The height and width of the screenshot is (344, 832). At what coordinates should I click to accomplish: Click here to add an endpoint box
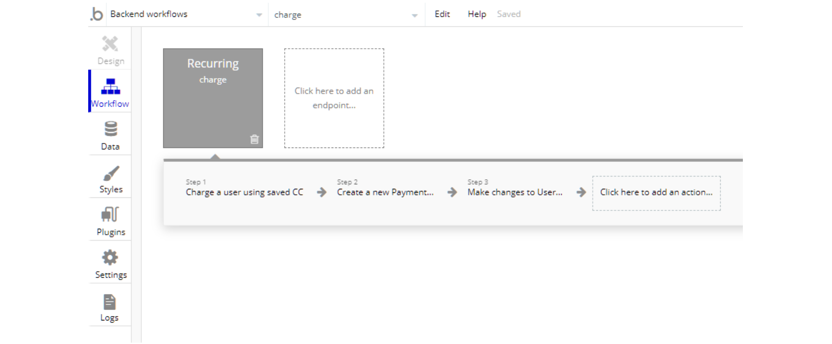(334, 98)
